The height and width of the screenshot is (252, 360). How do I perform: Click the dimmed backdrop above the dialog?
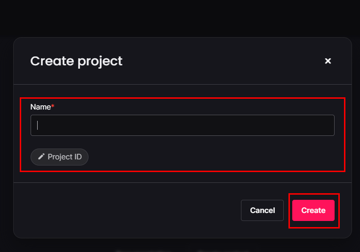pyautogui.click(x=180, y=18)
